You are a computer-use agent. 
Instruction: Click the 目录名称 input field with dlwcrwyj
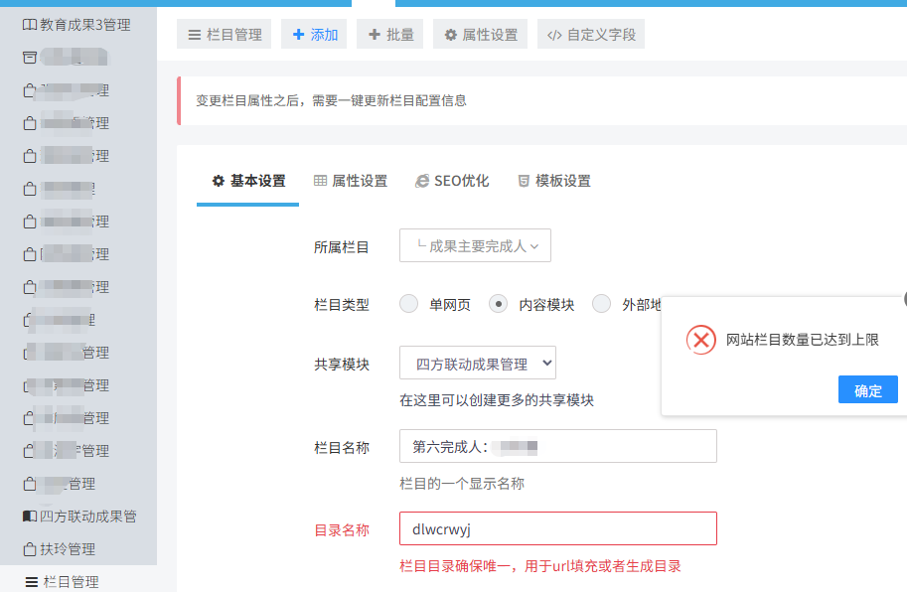(x=558, y=528)
